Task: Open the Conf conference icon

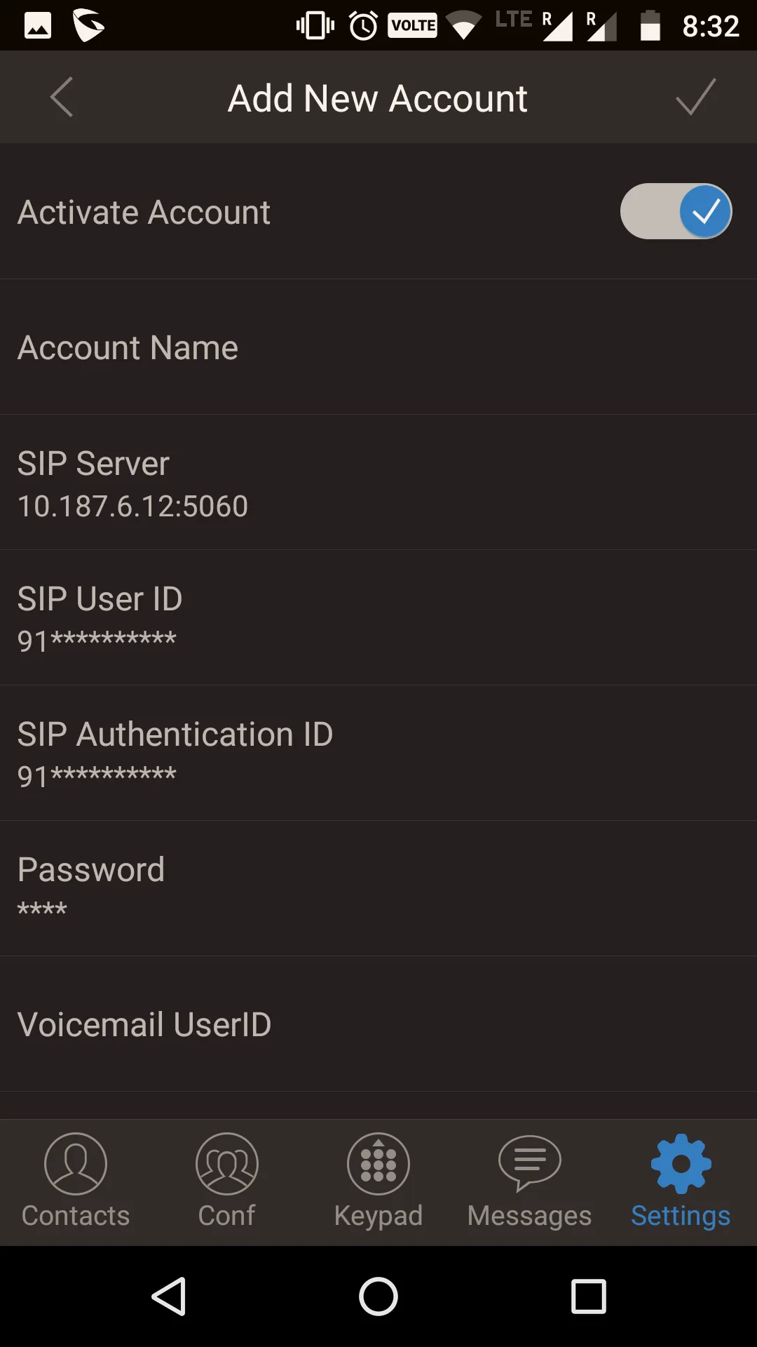Action: 227,1165
